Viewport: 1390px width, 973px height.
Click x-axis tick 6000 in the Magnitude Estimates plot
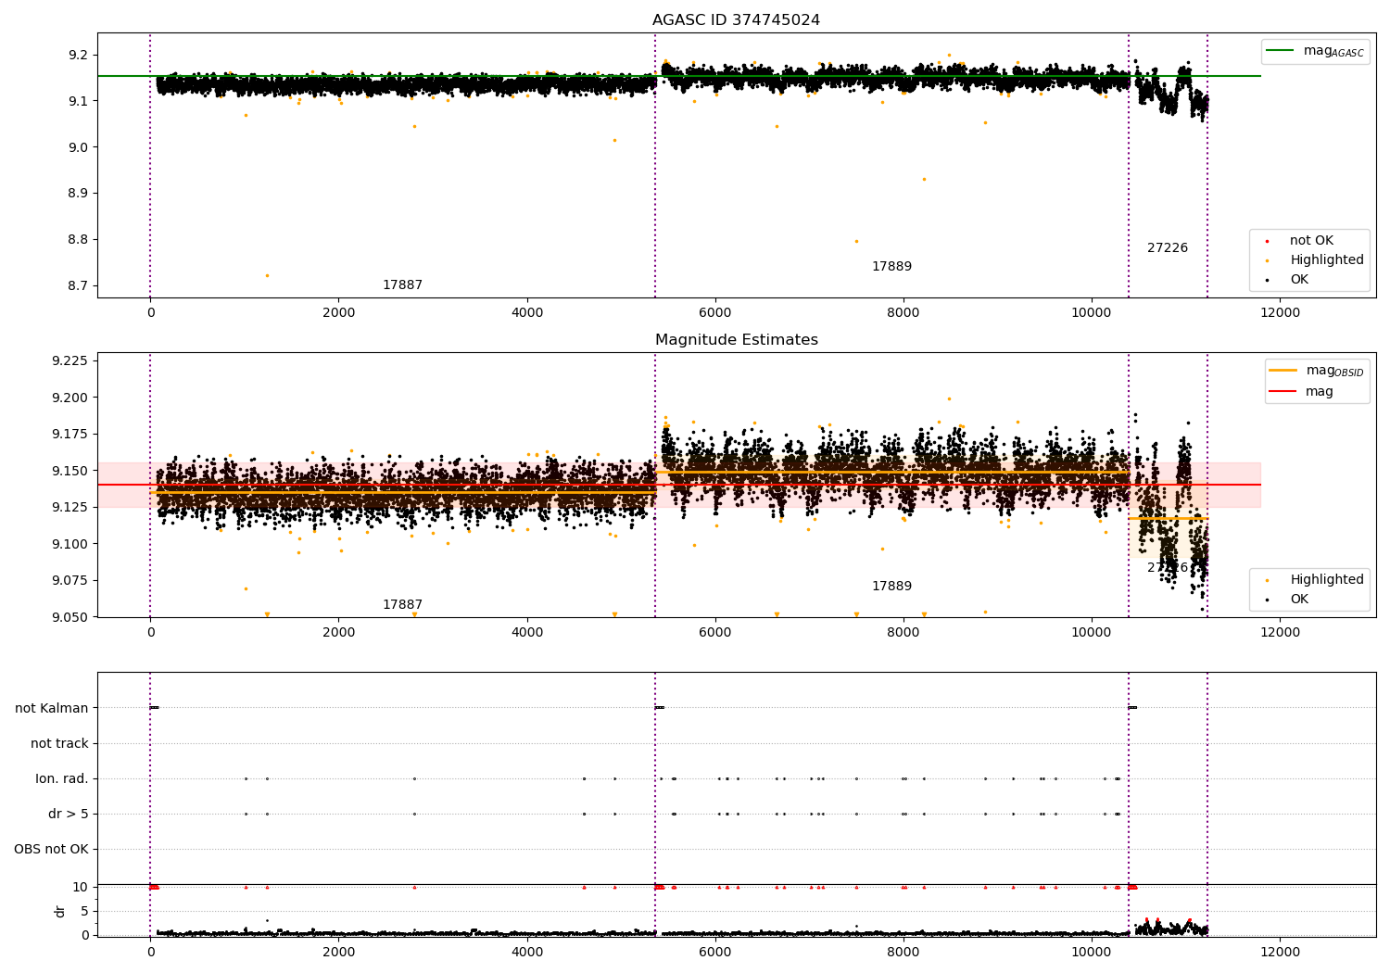point(715,633)
